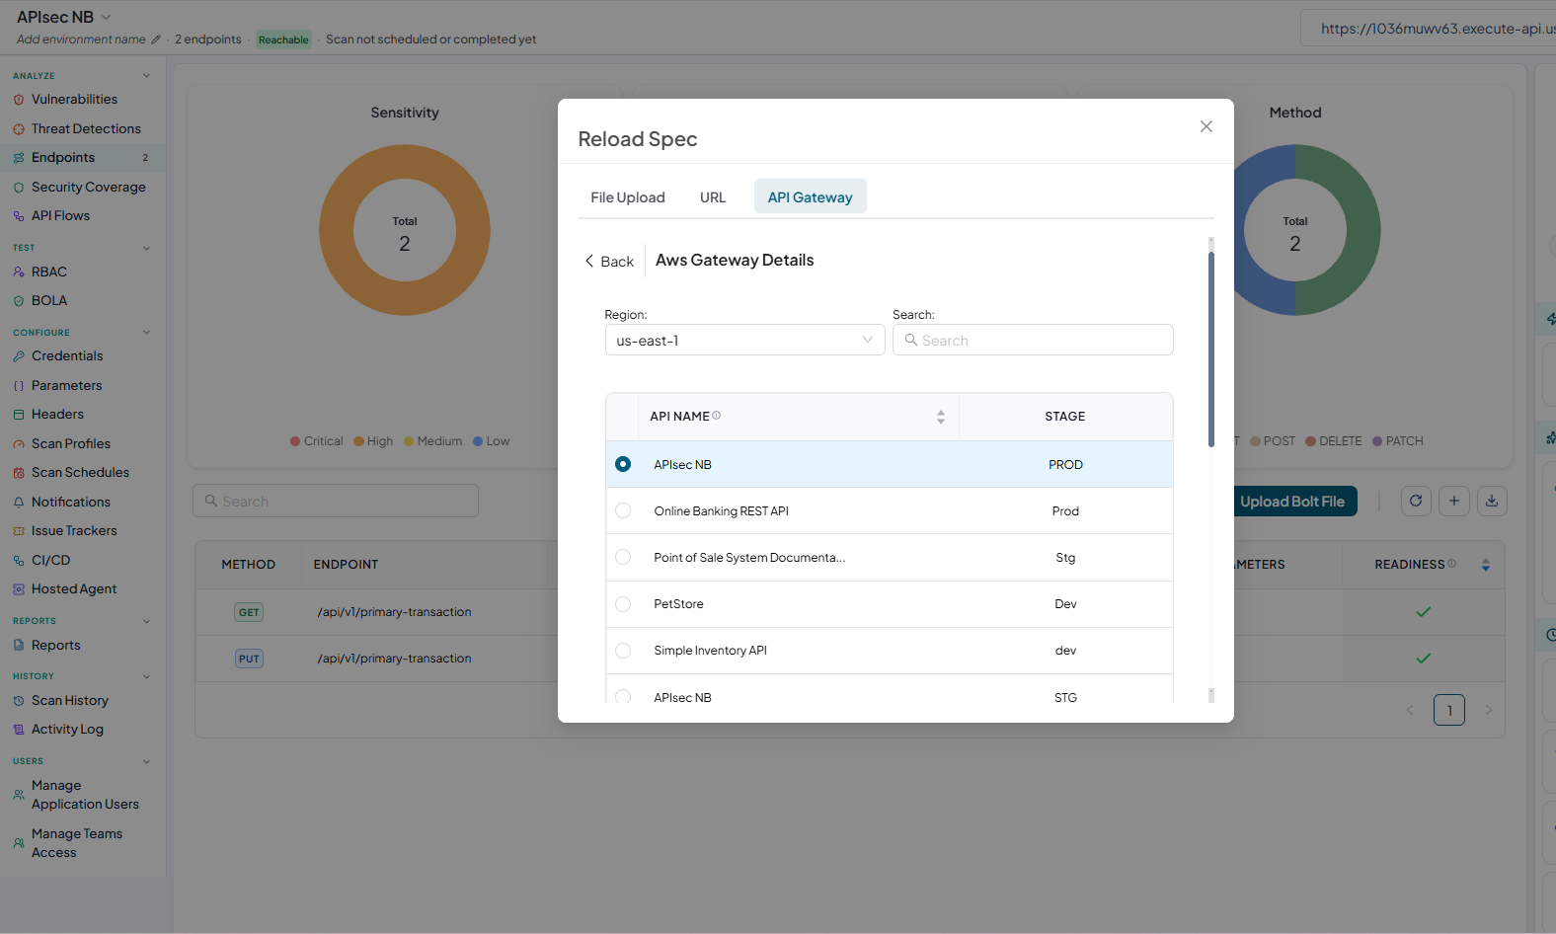Switch to the File Upload tab
This screenshot has width=1556, height=934.
[628, 196]
